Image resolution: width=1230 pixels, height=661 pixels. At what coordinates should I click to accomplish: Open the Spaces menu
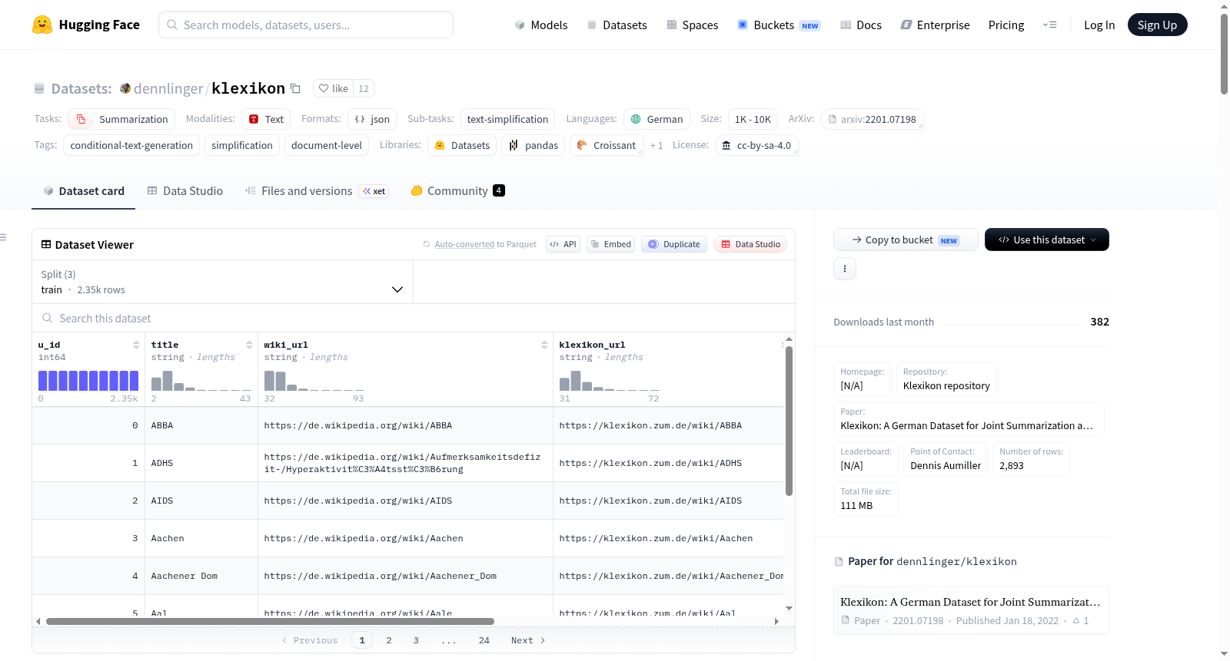(692, 25)
